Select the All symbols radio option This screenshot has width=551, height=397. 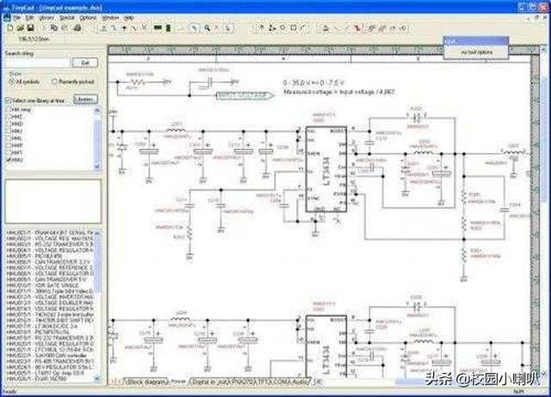[12, 81]
